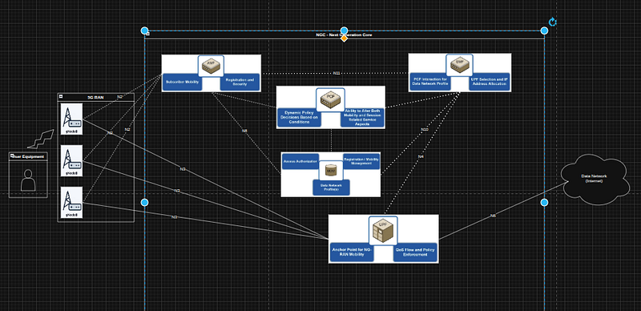Select the Subscriber Mobility box

click(183, 83)
